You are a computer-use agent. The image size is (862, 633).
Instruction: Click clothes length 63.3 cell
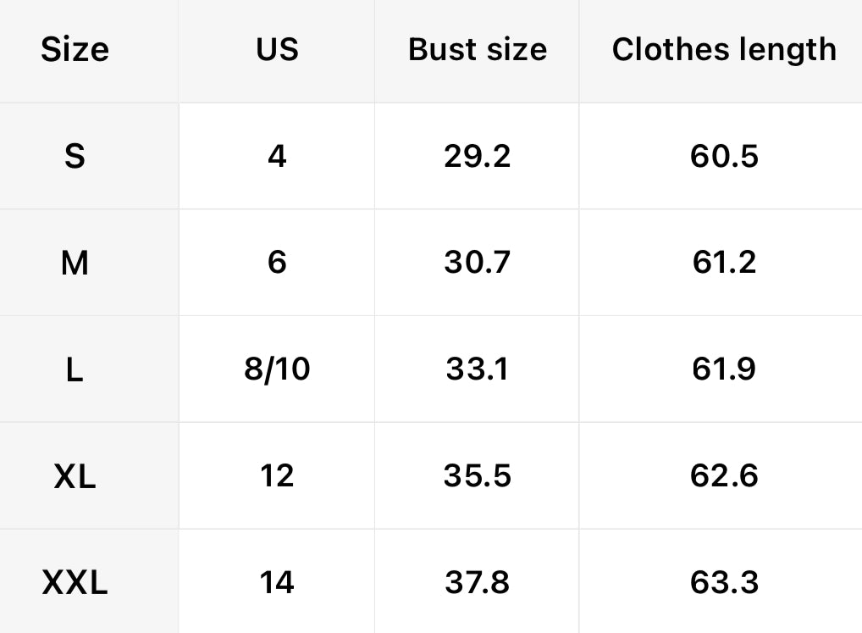pyautogui.click(x=724, y=583)
